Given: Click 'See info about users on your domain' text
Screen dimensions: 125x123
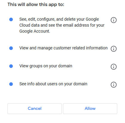Looking at the screenshot, I should 53,84.
